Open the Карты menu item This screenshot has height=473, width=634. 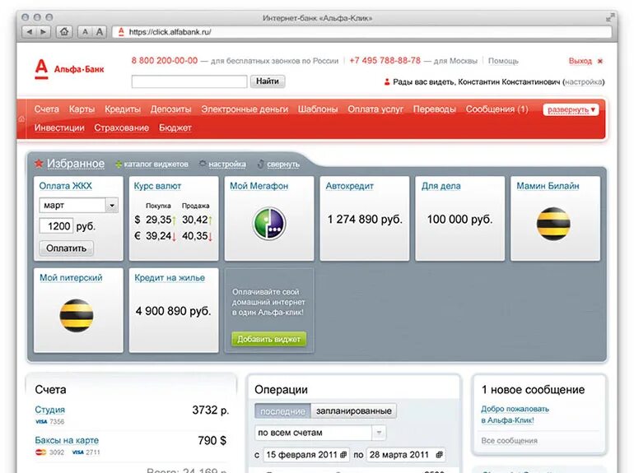tap(82, 109)
